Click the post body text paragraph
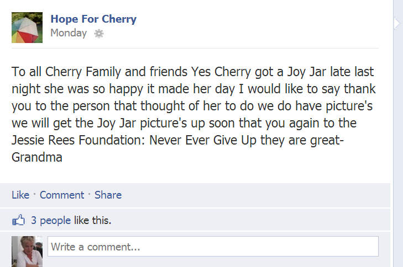This screenshot has height=267, width=403. (x=194, y=114)
